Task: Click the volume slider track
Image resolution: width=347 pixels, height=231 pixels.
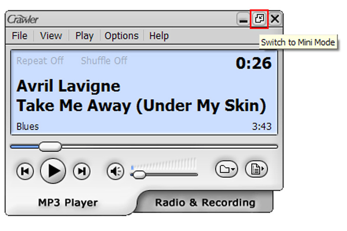Action: [164, 175]
